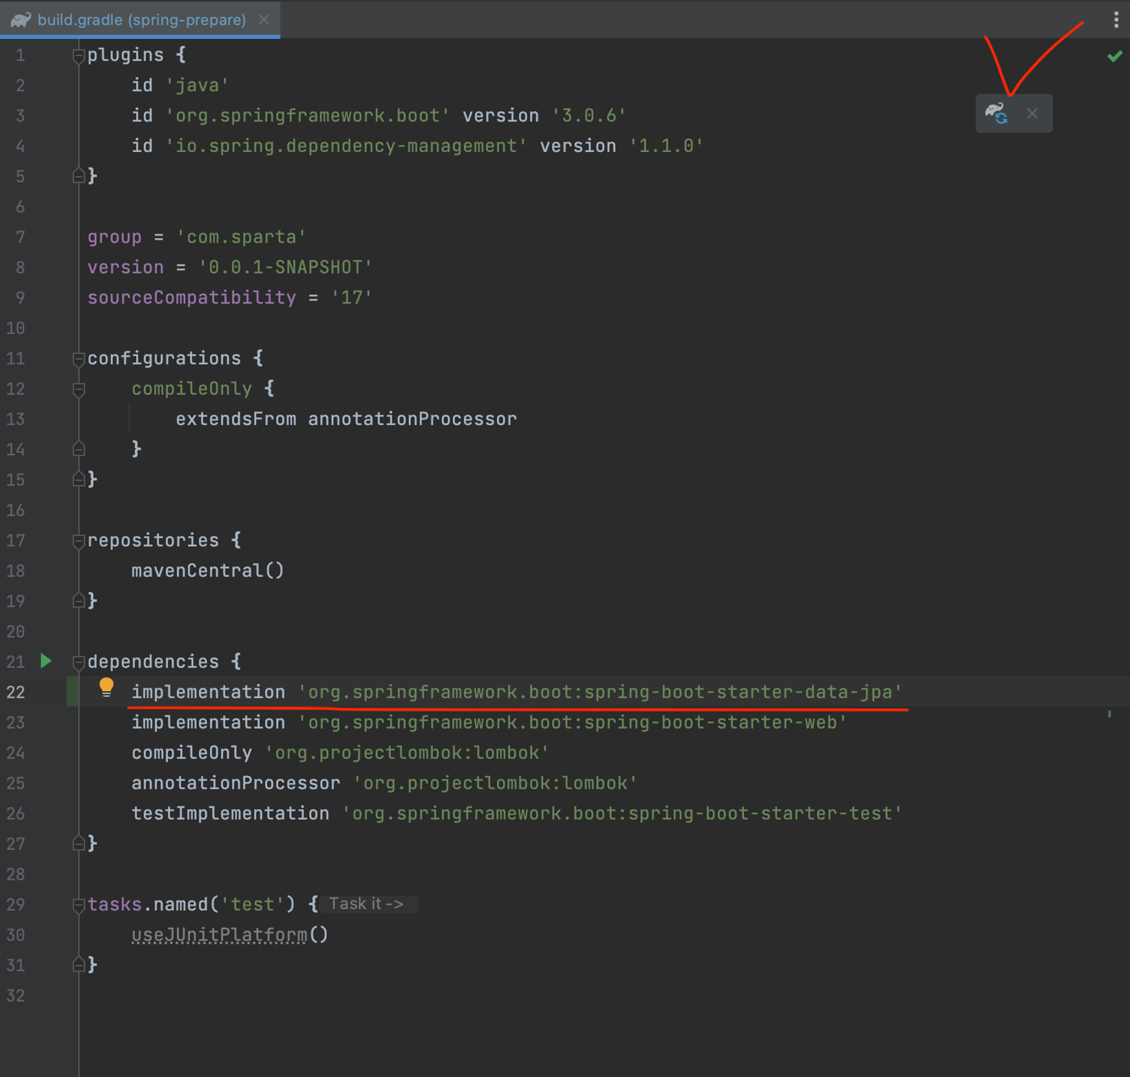
Task: Click the 'Task it ->' inlay hint
Action: point(366,904)
